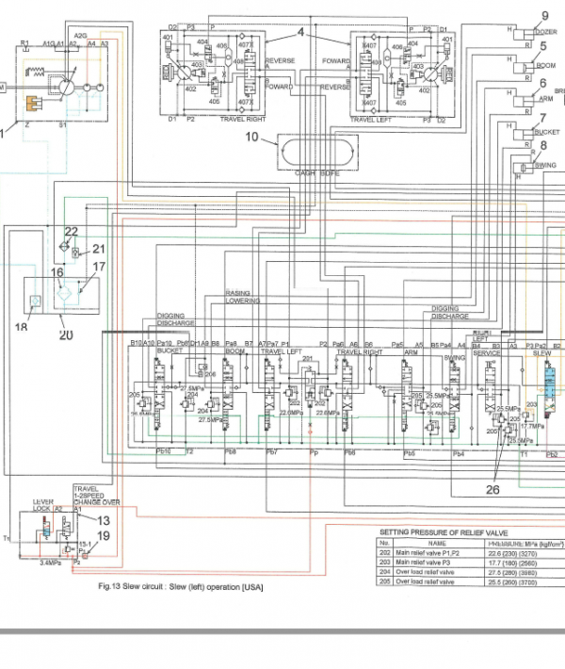
Task: Select the 'SETTING PRESSURE OF RELIEF VALVE' table heading
Action: (444, 532)
